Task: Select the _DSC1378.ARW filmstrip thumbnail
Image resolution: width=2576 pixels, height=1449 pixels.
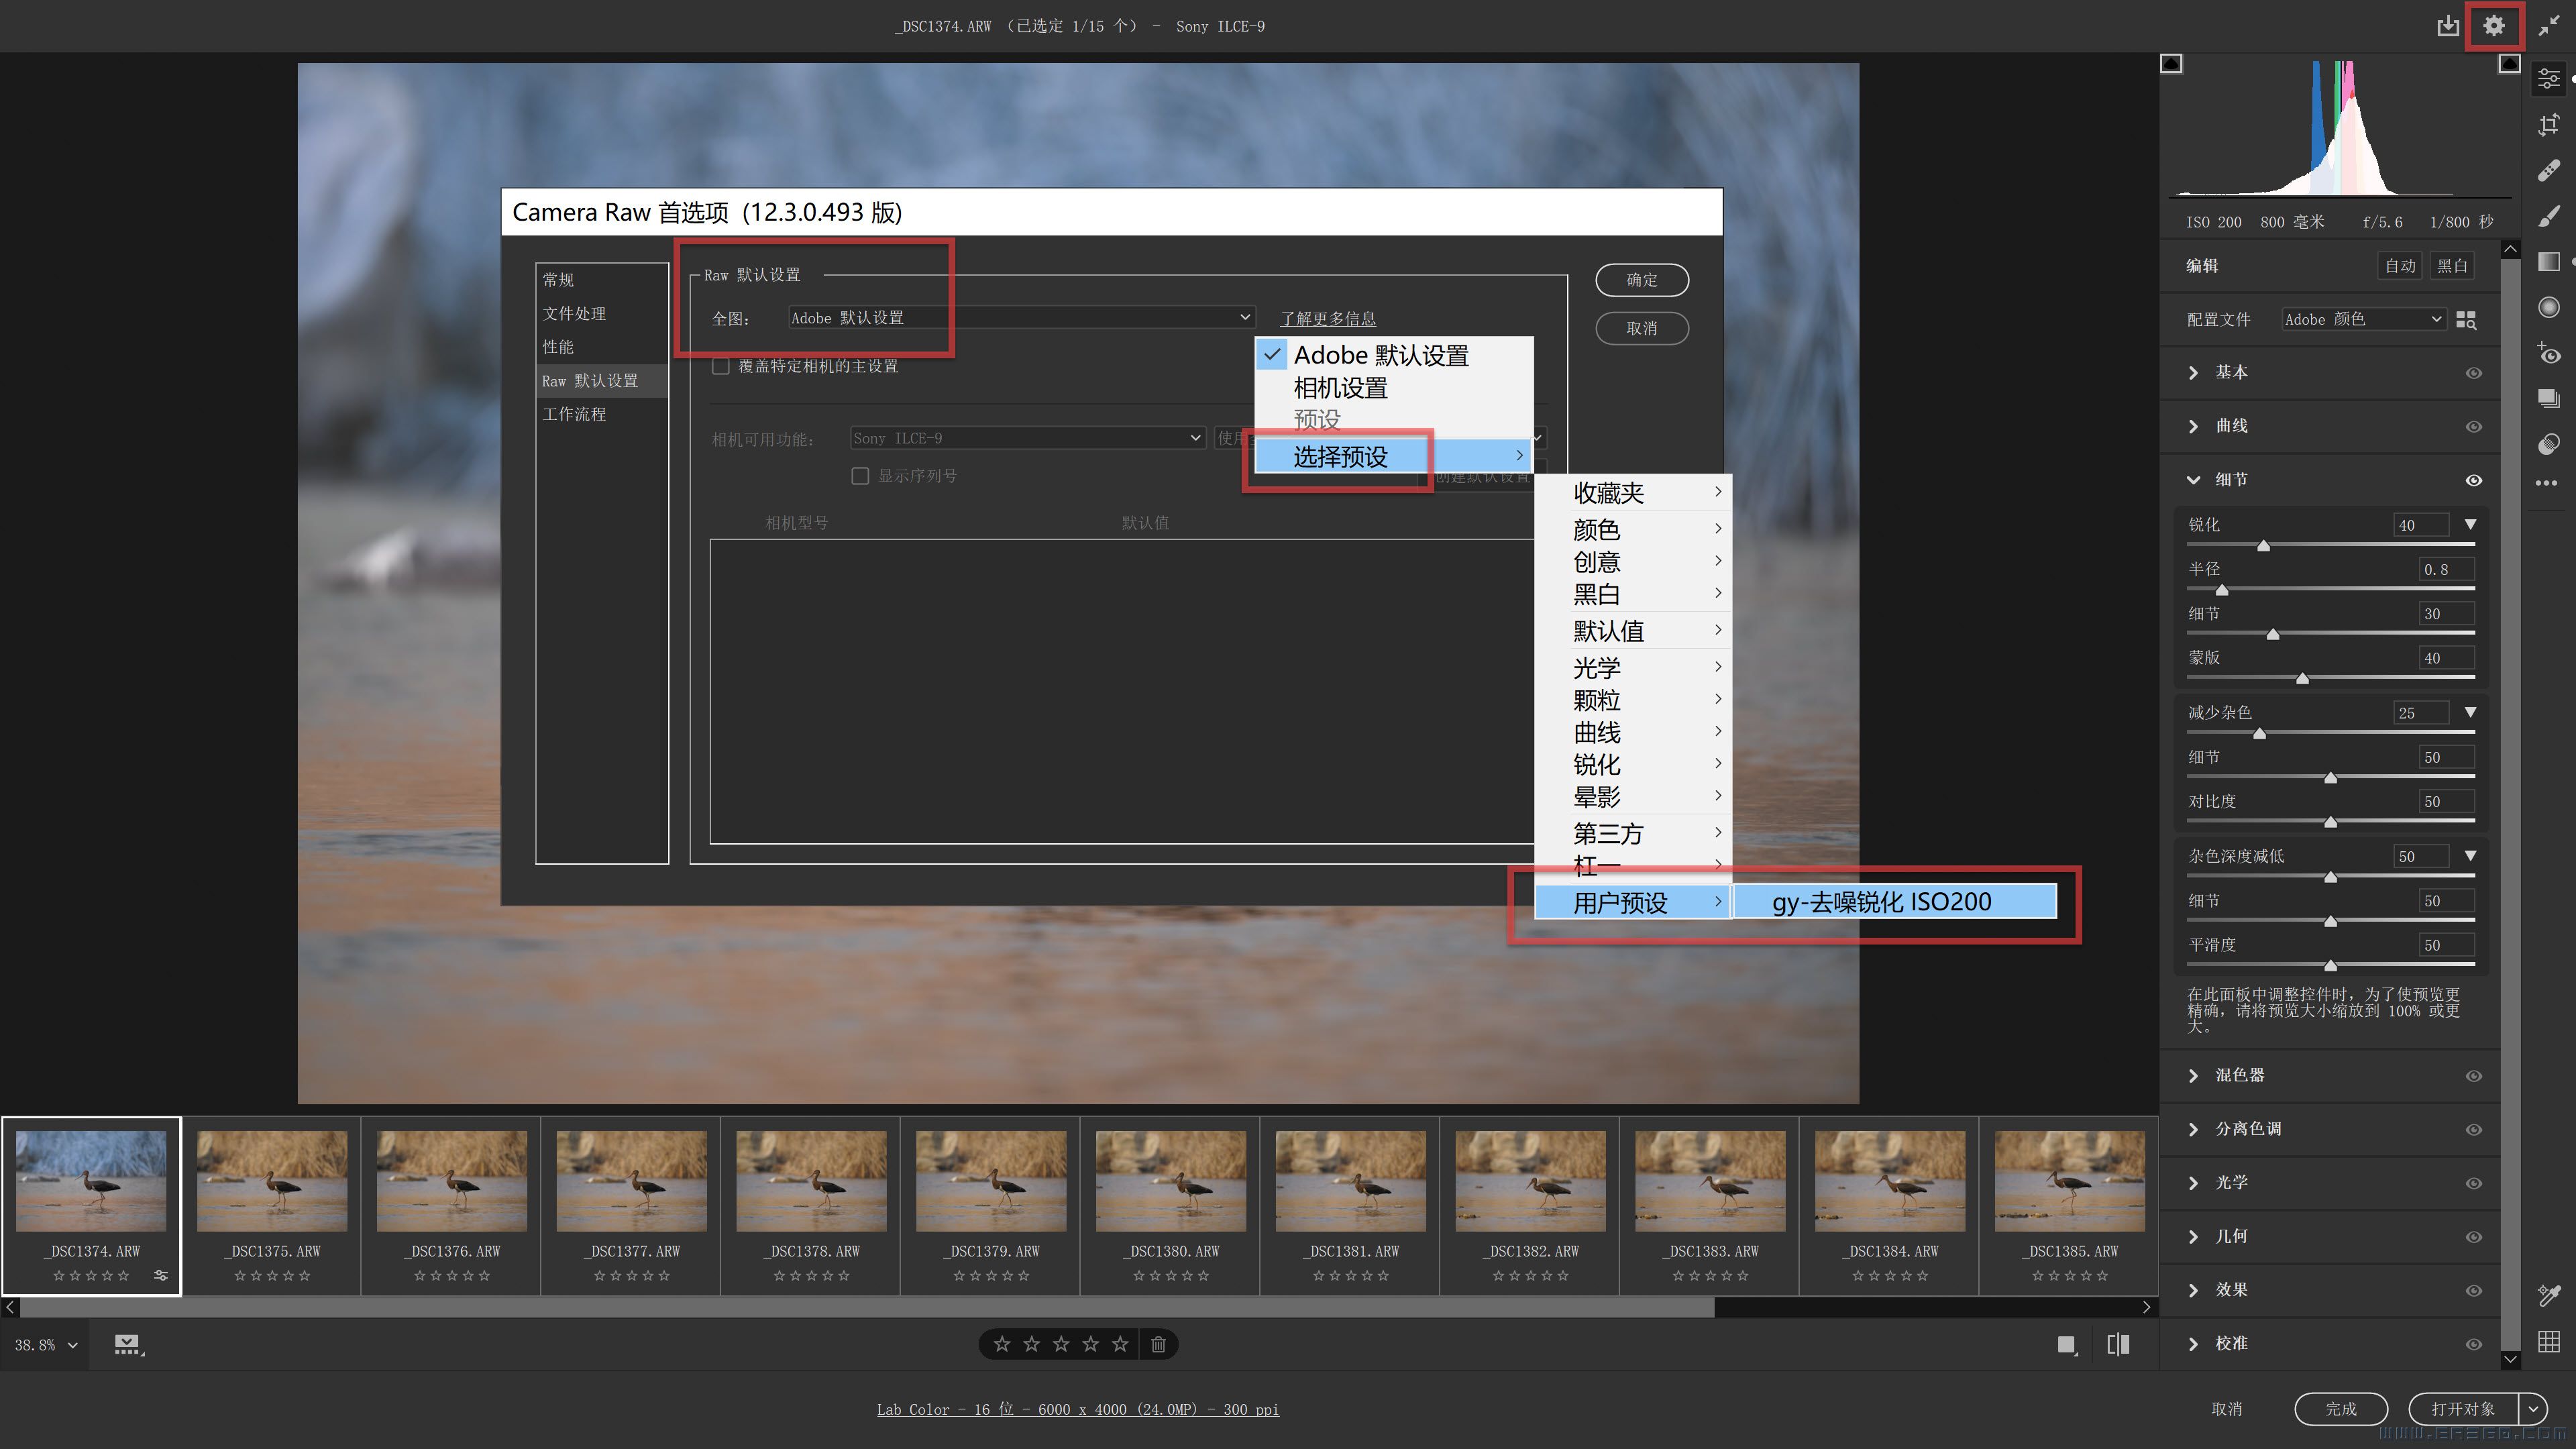Action: click(811, 1181)
